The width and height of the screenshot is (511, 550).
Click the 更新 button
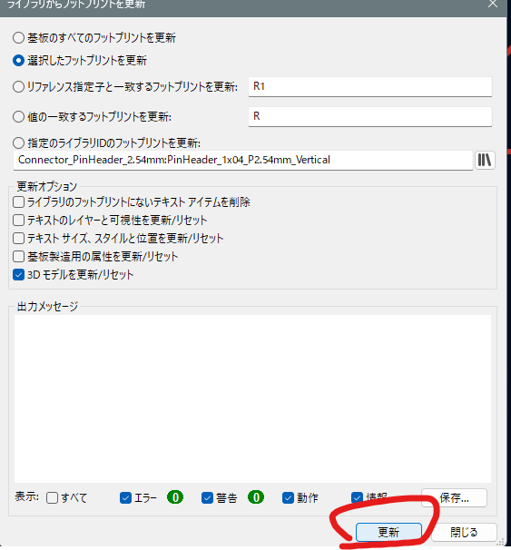tap(388, 532)
